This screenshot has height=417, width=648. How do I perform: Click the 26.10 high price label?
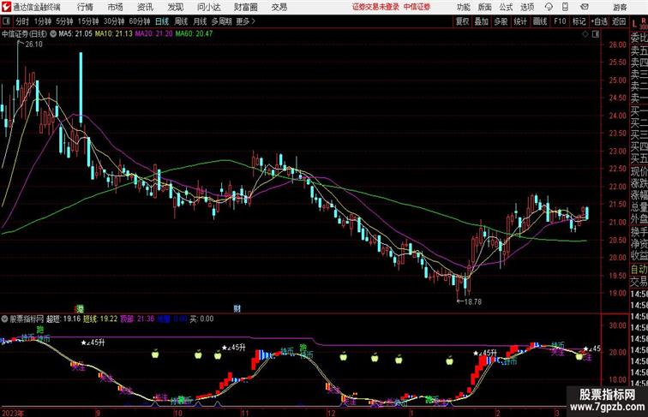click(x=33, y=45)
